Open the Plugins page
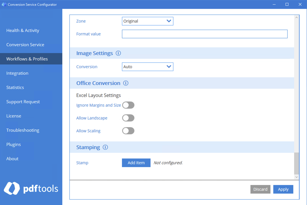Screen dimensions: 307x205 tap(13, 144)
